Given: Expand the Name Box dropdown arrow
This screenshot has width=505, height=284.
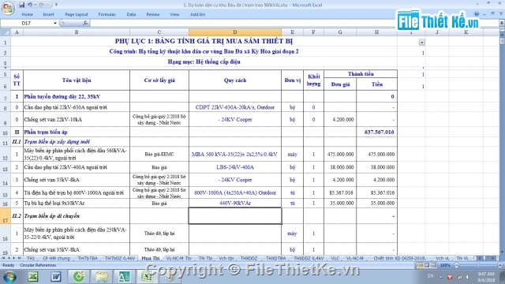Looking at the screenshot, I should (55, 23).
